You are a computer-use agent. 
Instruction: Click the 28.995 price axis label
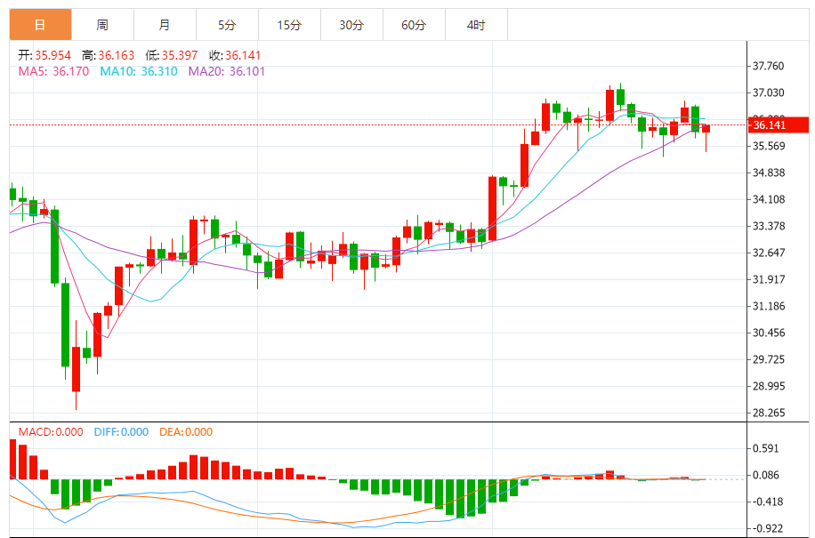click(x=769, y=386)
